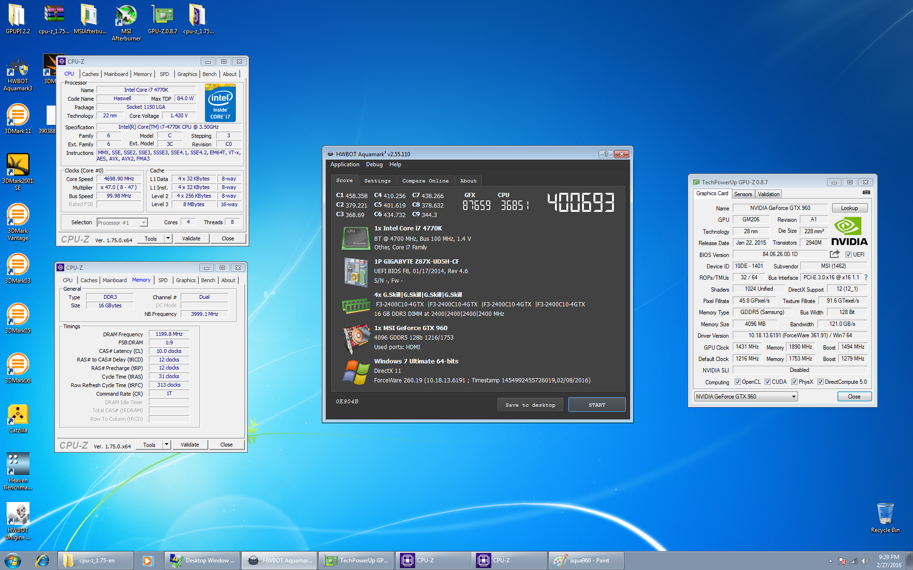Image resolution: width=913 pixels, height=570 pixels.
Task: Open the TechPowerUp GPU-Z taskbar item
Action: point(357,560)
